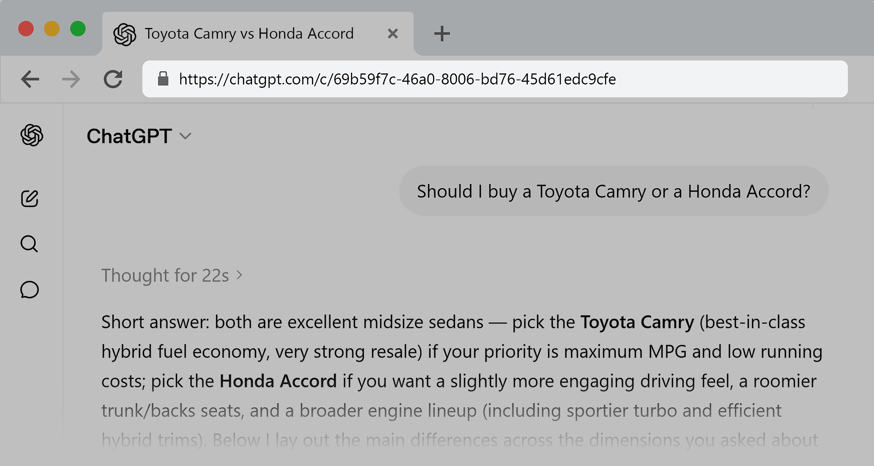This screenshot has height=466, width=874.
Task: Click the yellow macOS minimize window button
Action: (x=52, y=29)
